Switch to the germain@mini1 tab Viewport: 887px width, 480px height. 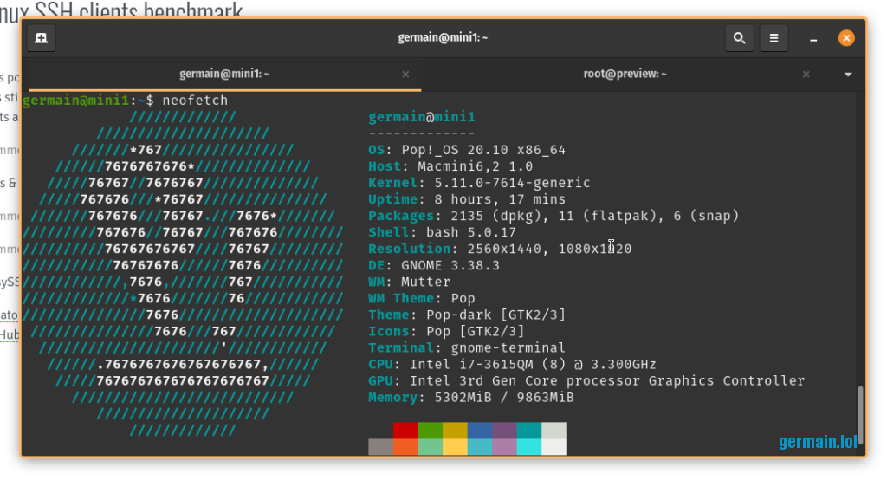(224, 75)
